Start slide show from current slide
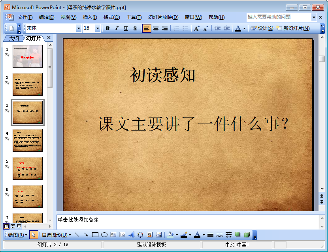328x252 pixels. [x=19, y=226]
